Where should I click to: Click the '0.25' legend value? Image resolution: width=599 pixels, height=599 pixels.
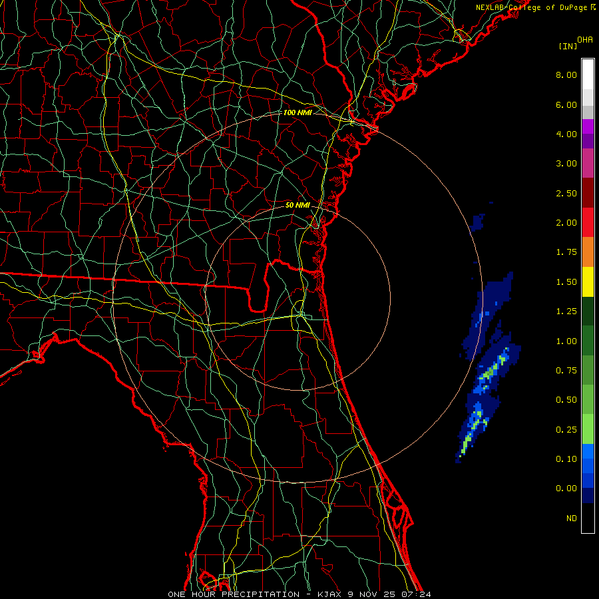click(x=566, y=430)
